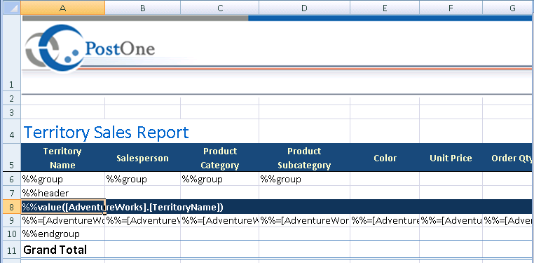This screenshot has width=534, height=263.
Task: Select column A header
Action: pyautogui.click(x=62, y=8)
